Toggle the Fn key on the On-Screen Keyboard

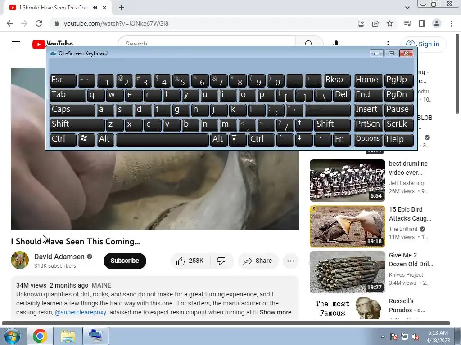[x=342, y=139]
